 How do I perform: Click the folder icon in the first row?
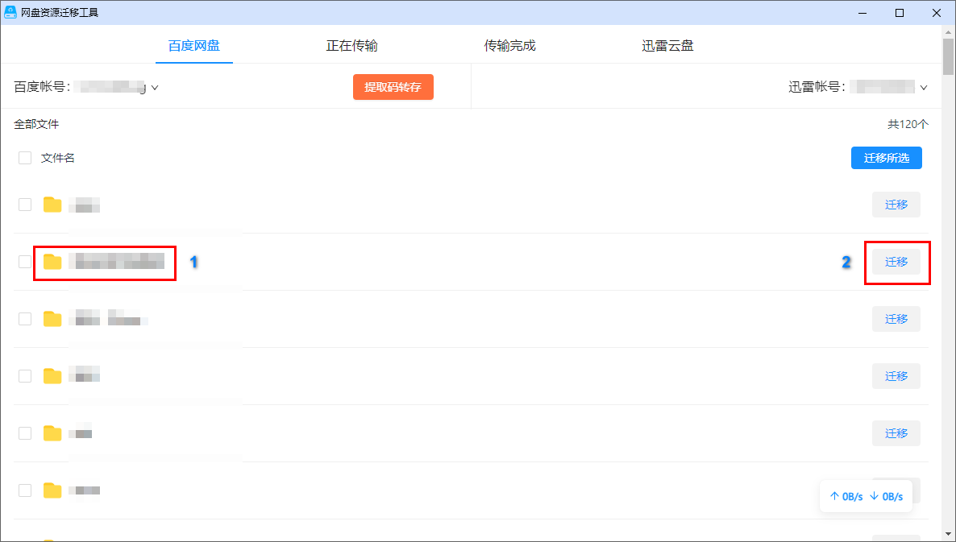pos(52,205)
